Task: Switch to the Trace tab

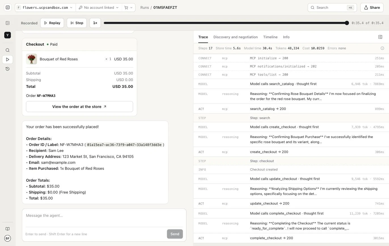Action: tap(203, 37)
